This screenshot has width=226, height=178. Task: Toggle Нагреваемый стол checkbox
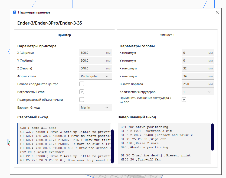coord(81,92)
